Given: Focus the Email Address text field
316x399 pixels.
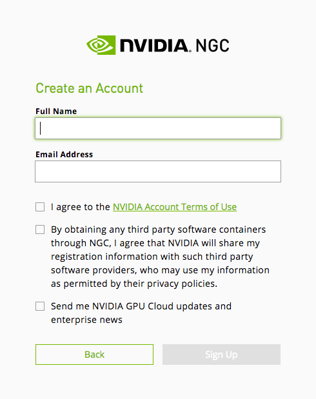Looking at the screenshot, I should click(x=158, y=171).
